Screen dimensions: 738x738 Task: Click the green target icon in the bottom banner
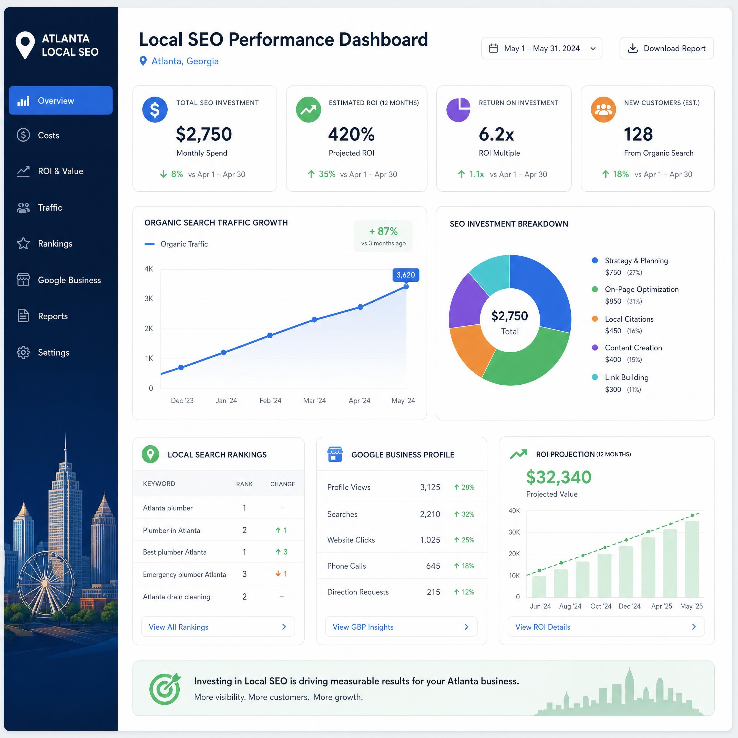click(x=165, y=689)
